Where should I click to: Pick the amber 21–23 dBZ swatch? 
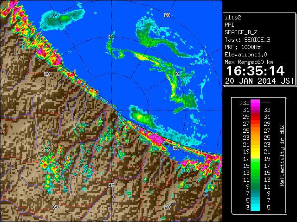(x=255, y=145)
